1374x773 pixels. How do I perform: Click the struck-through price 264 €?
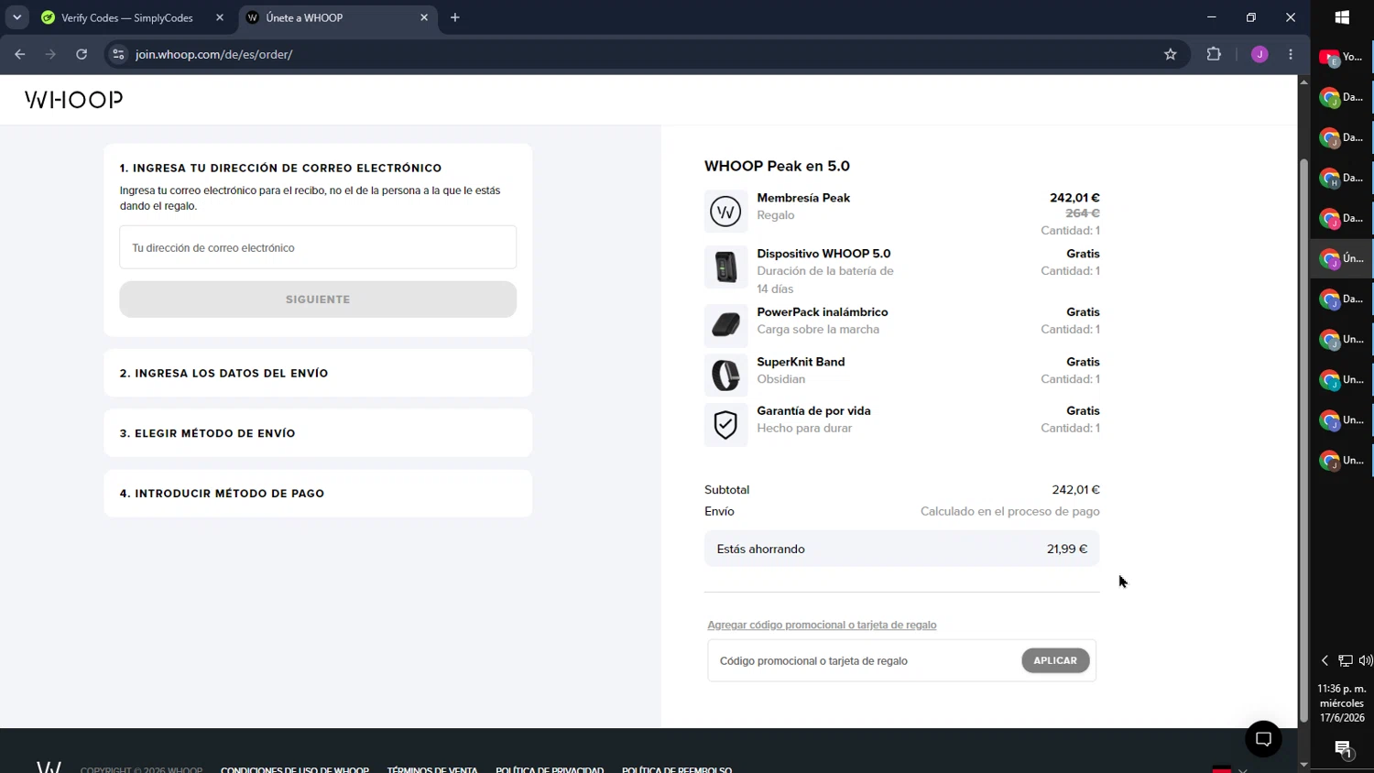point(1083,213)
